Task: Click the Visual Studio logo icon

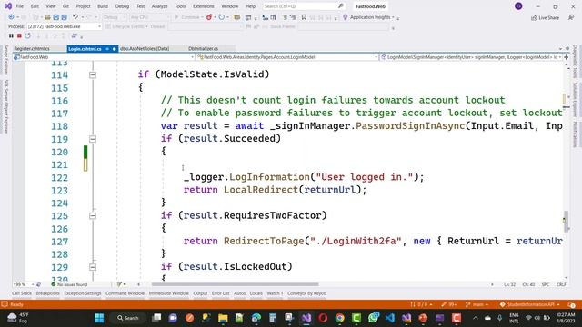Action: pos(7,6)
